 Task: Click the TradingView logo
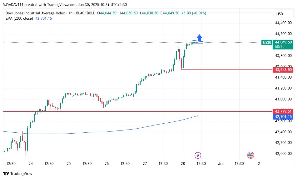(18, 173)
